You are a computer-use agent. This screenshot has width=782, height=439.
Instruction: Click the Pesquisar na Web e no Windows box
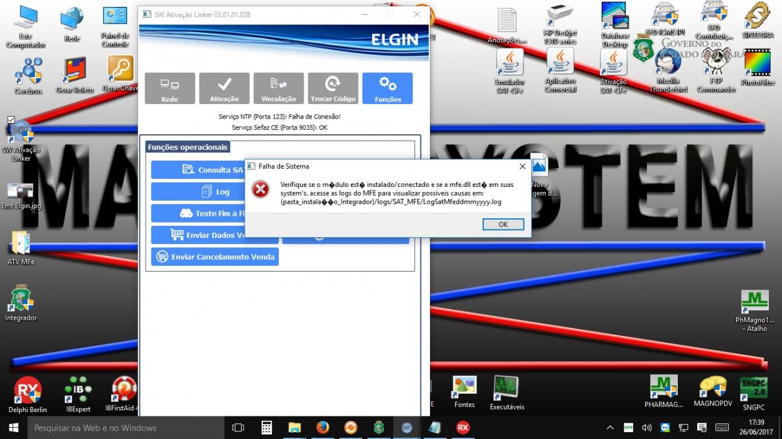[126, 428]
